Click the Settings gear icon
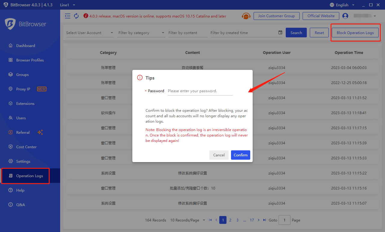The width and height of the screenshot is (385, 232). [x=11, y=161]
